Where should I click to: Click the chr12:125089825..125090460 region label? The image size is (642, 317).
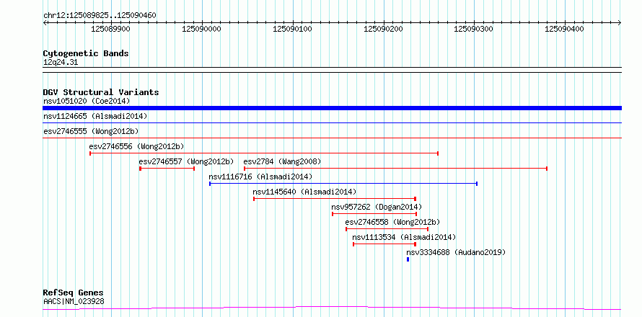click(100, 16)
